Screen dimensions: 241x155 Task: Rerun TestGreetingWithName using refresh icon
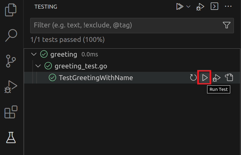click(193, 78)
